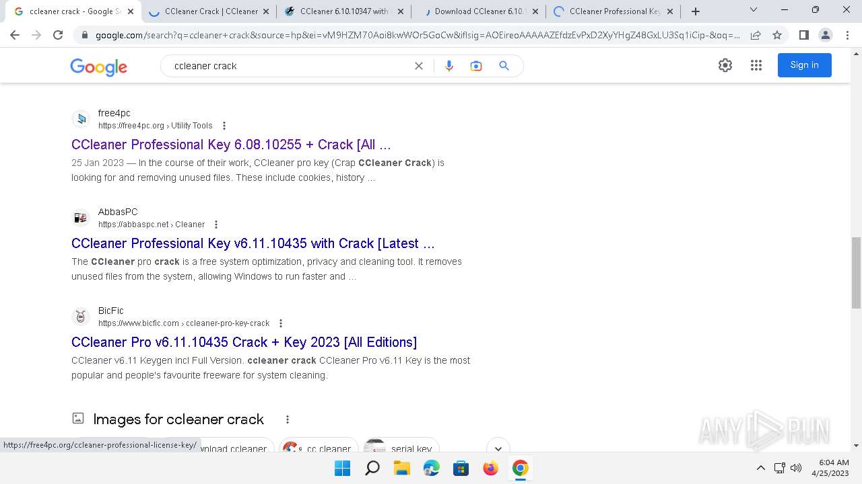Image resolution: width=862 pixels, height=484 pixels.
Task: Click the BicFic site favicon
Action: click(81, 317)
